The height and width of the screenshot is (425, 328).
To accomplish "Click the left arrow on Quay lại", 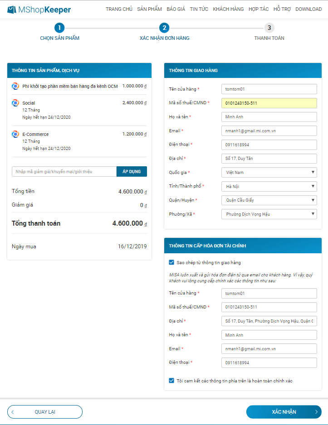I will [x=13, y=412].
